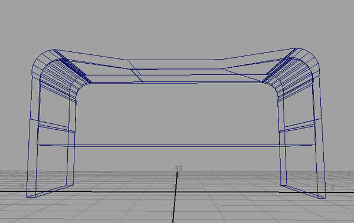
Task: Select the blue wireframe table model
Action: click(176, 123)
